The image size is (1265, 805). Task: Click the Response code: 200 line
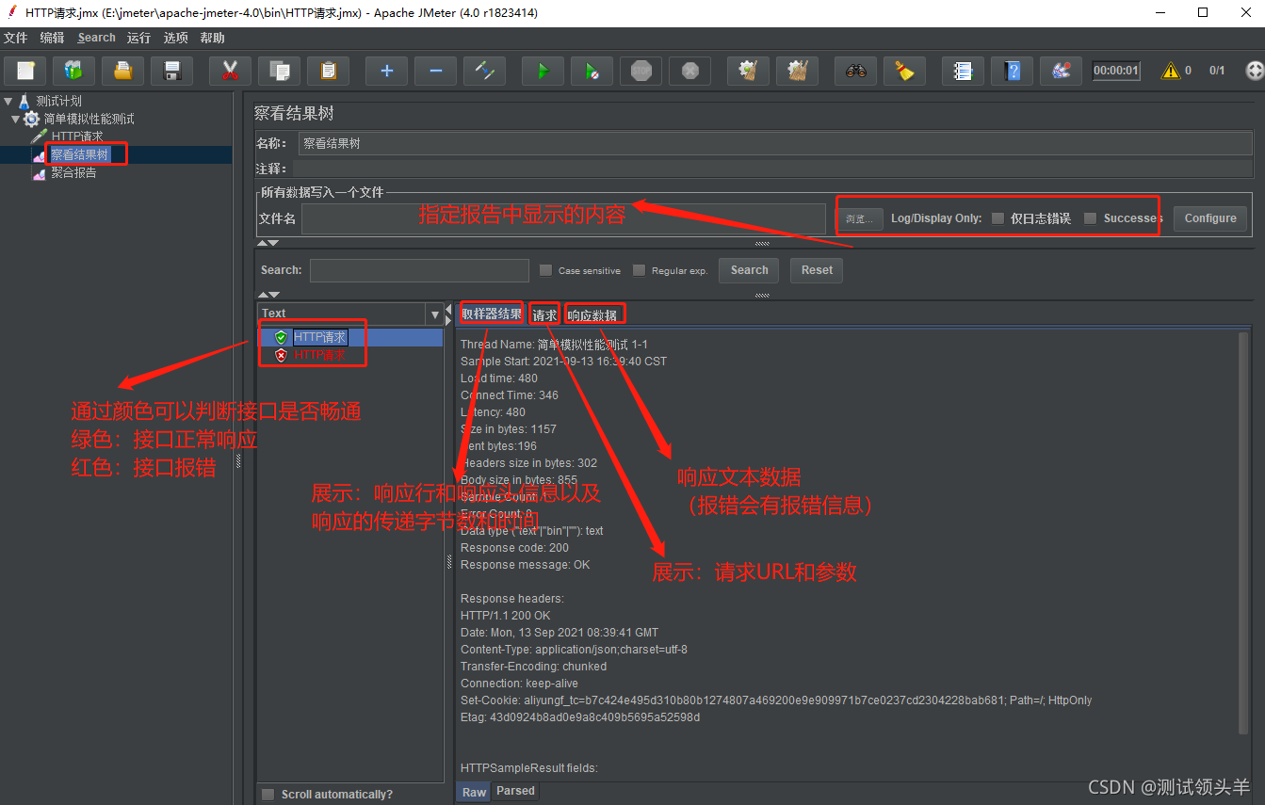514,548
